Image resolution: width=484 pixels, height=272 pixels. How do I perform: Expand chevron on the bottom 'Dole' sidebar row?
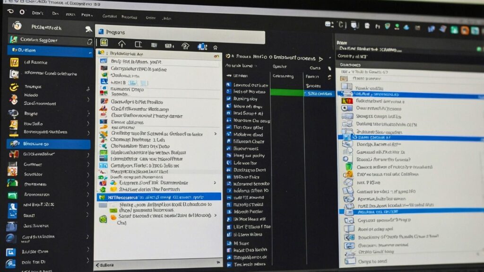click(88, 262)
